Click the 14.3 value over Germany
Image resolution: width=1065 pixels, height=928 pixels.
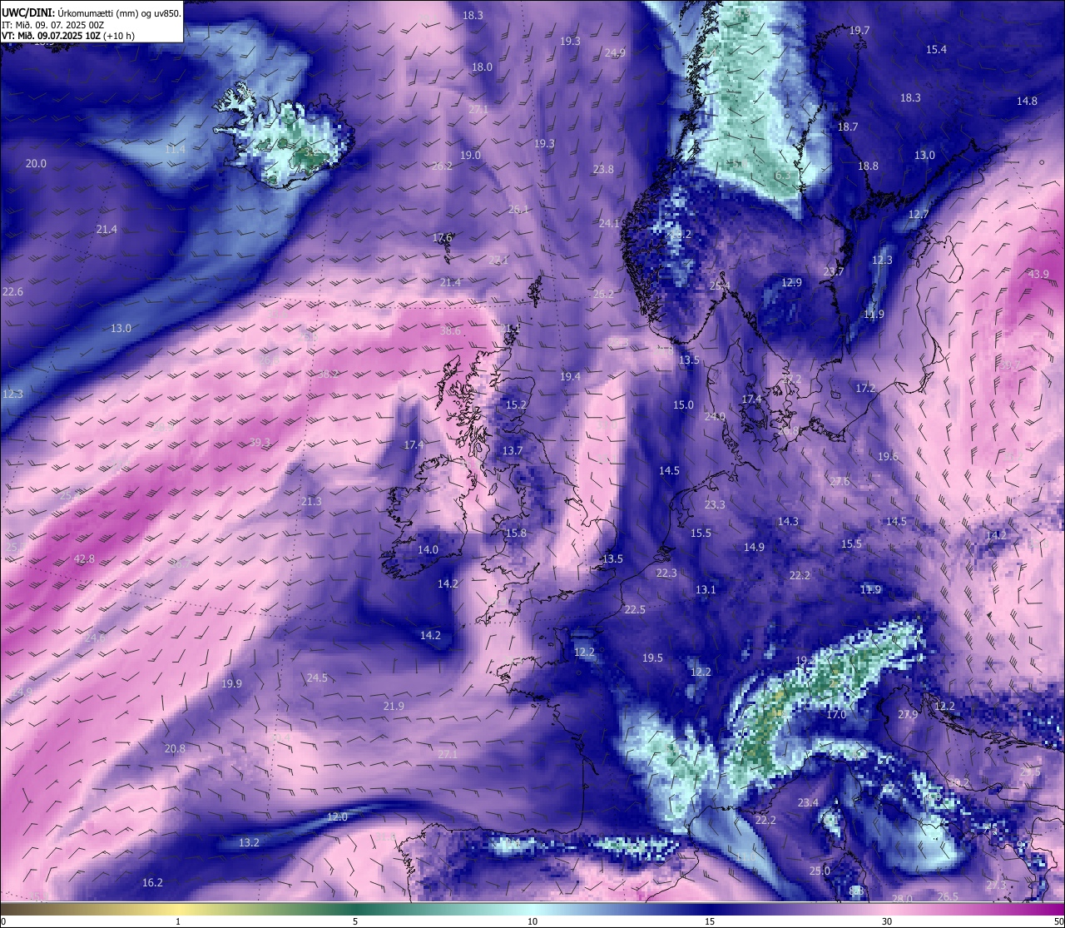point(788,521)
